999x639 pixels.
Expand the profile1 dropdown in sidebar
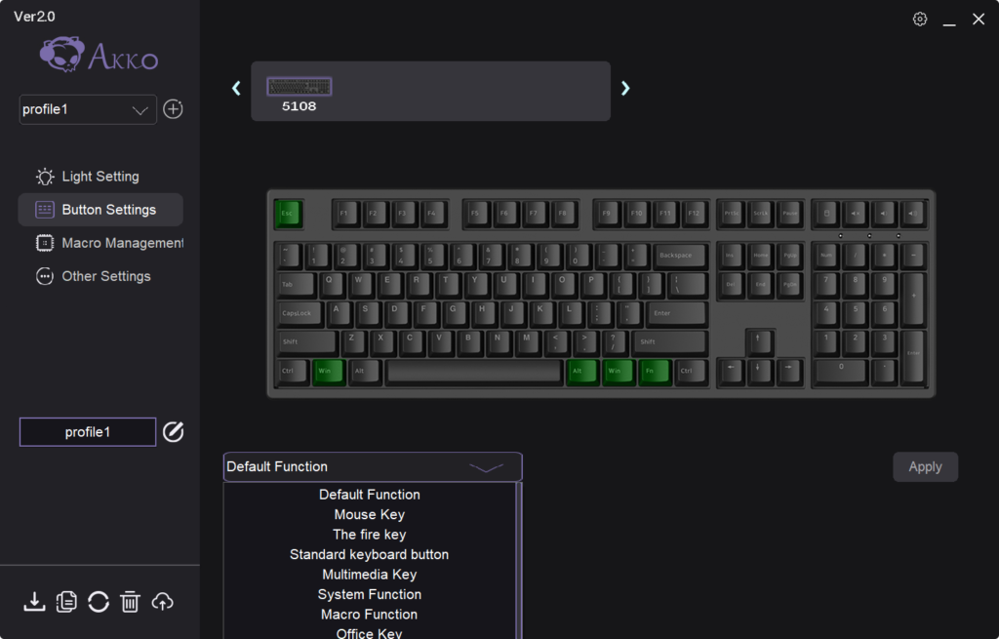click(88, 109)
